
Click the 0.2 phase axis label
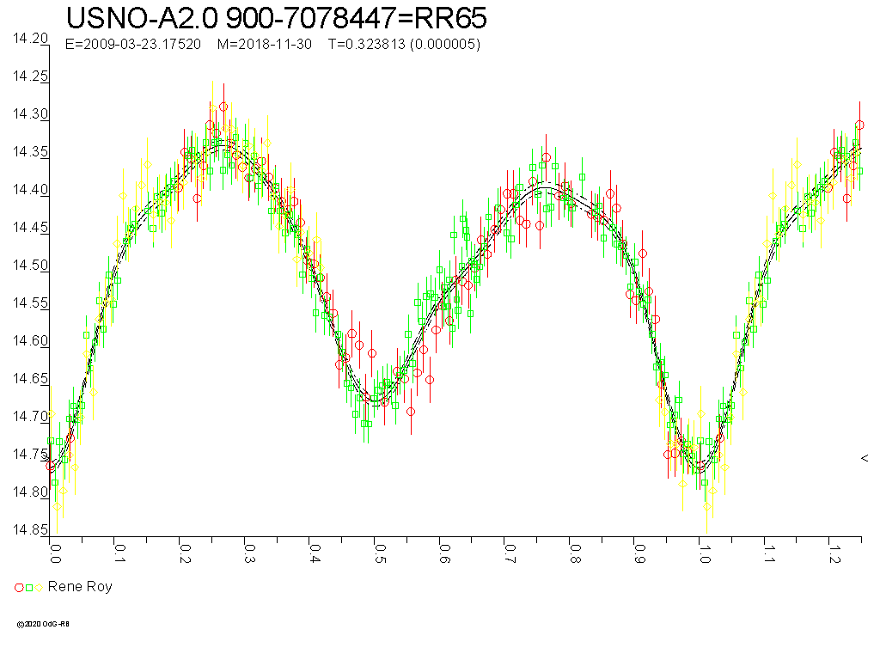click(x=185, y=553)
